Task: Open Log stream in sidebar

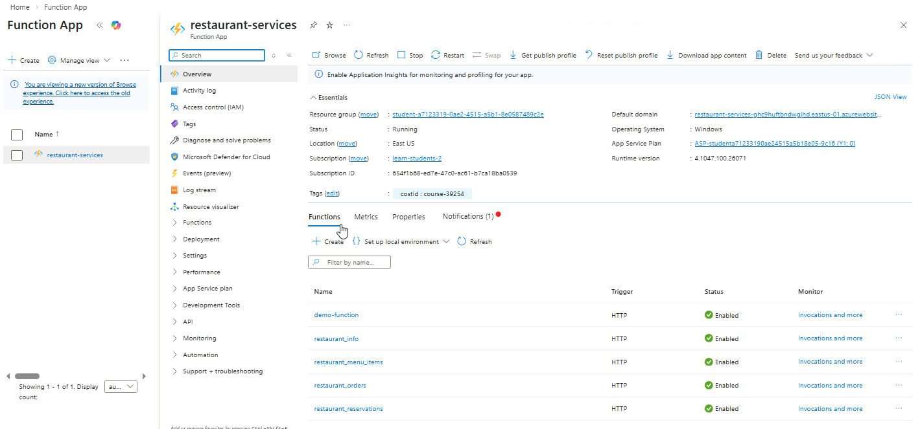Action: point(199,190)
